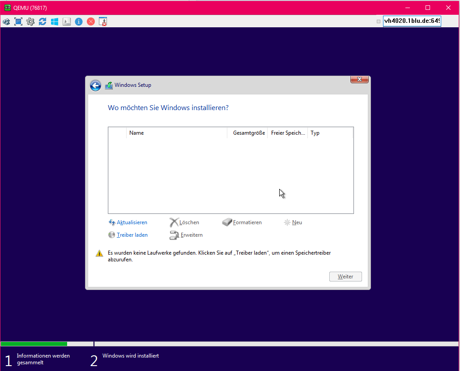Viewport: 460px width, 371px height.
Task: Click the vh4020.1blu.de address field
Action: [x=412, y=21]
